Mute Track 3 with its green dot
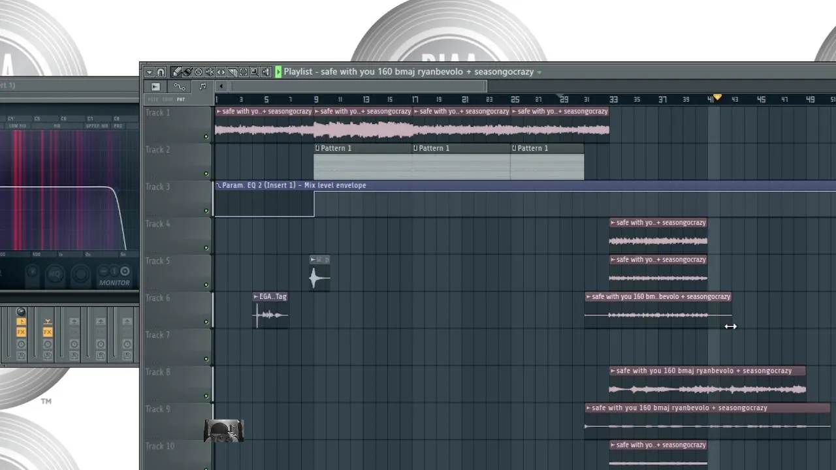 tap(206, 211)
